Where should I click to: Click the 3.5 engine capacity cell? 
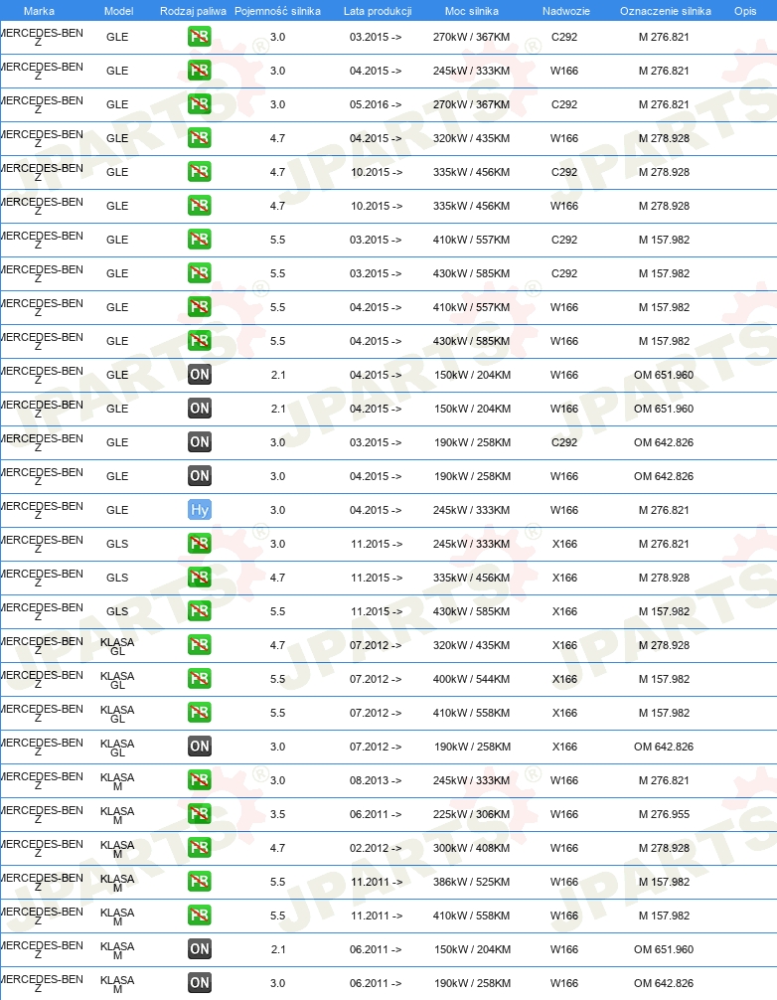277,814
